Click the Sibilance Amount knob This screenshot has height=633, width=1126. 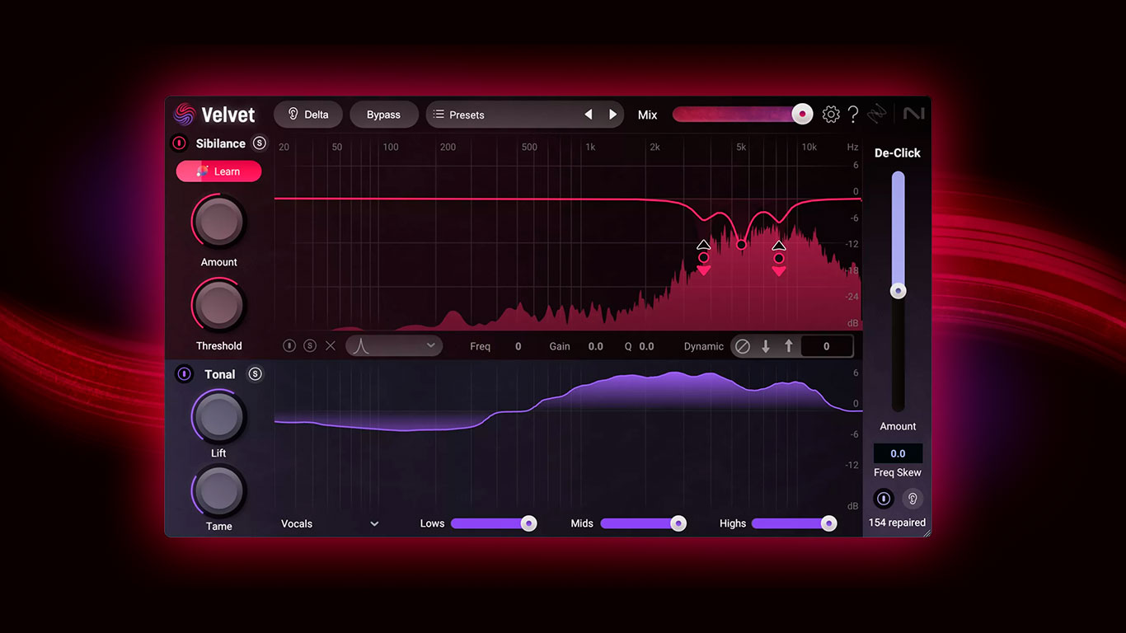(219, 221)
